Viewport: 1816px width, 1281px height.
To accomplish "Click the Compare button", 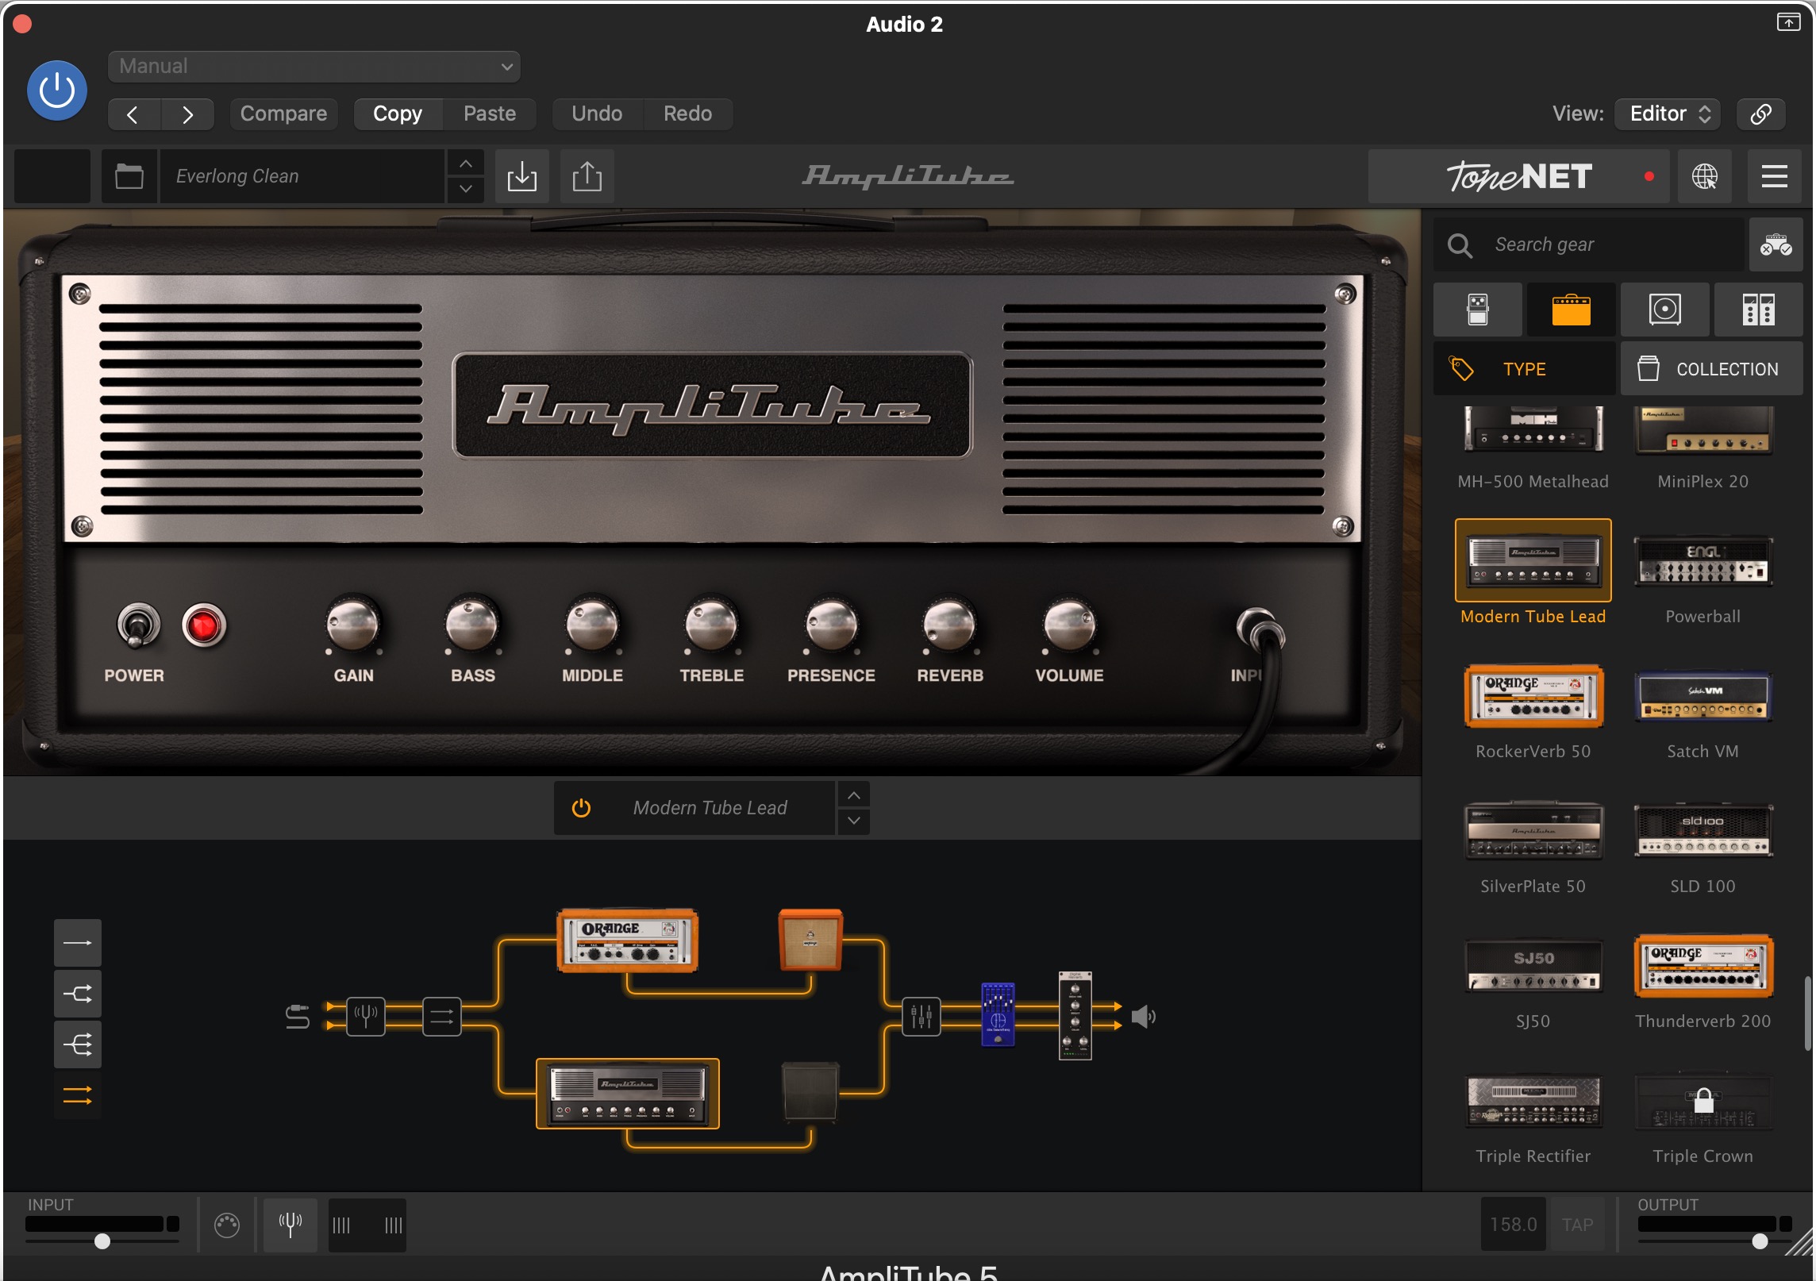I will [283, 113].
